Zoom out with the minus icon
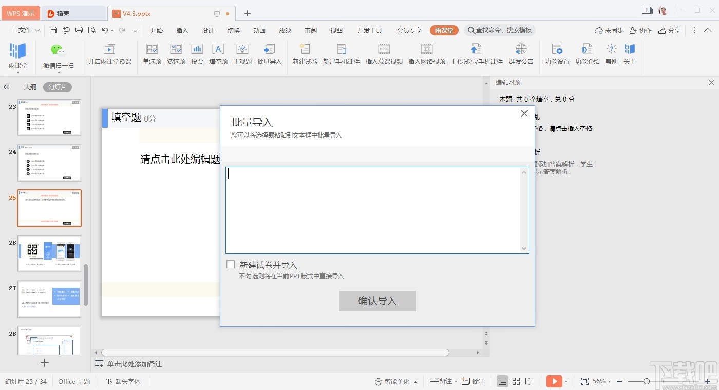 pyautogui.click(x=619, y=381)
